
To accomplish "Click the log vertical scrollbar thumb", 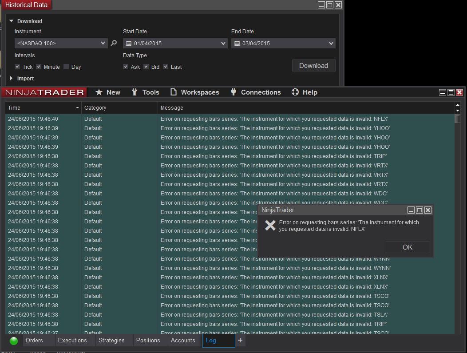I will pyautogui.click(x=458, y=118).
